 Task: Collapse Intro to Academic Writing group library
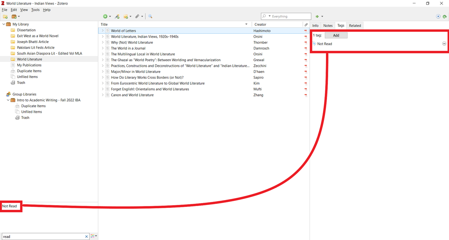[8, 100]
